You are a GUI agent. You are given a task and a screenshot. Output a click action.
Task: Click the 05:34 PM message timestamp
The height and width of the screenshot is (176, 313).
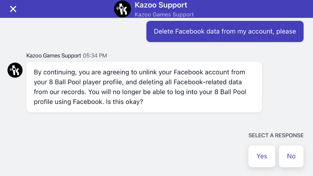pos(95,56)
